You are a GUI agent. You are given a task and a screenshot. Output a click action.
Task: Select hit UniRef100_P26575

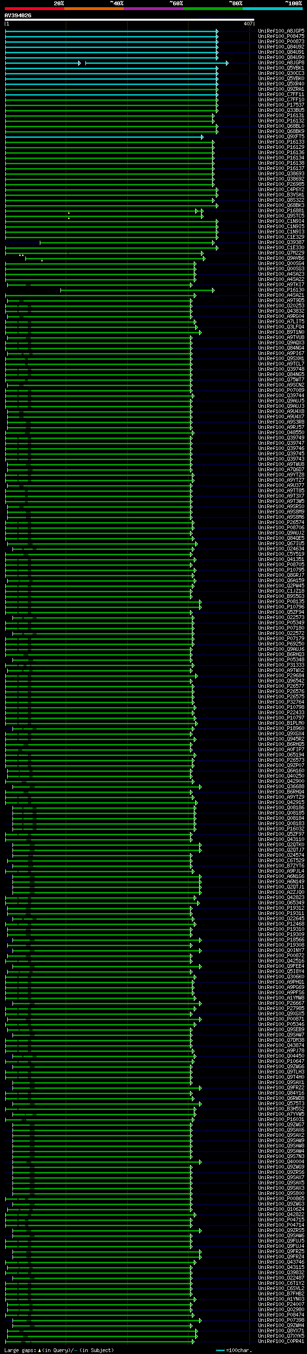(281, 696)
